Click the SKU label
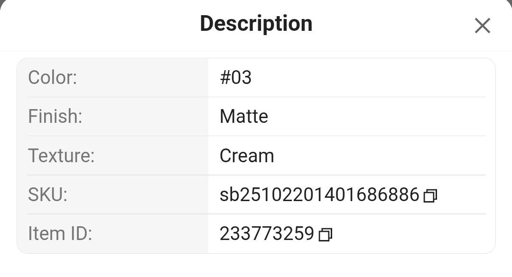Image resolution: width=512 pixels, height=277 pixels. [x=47, y=194]
